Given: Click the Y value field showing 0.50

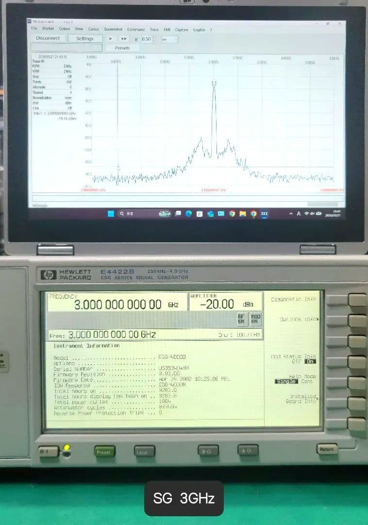Looking at the screenshot, I should [146, 39].
